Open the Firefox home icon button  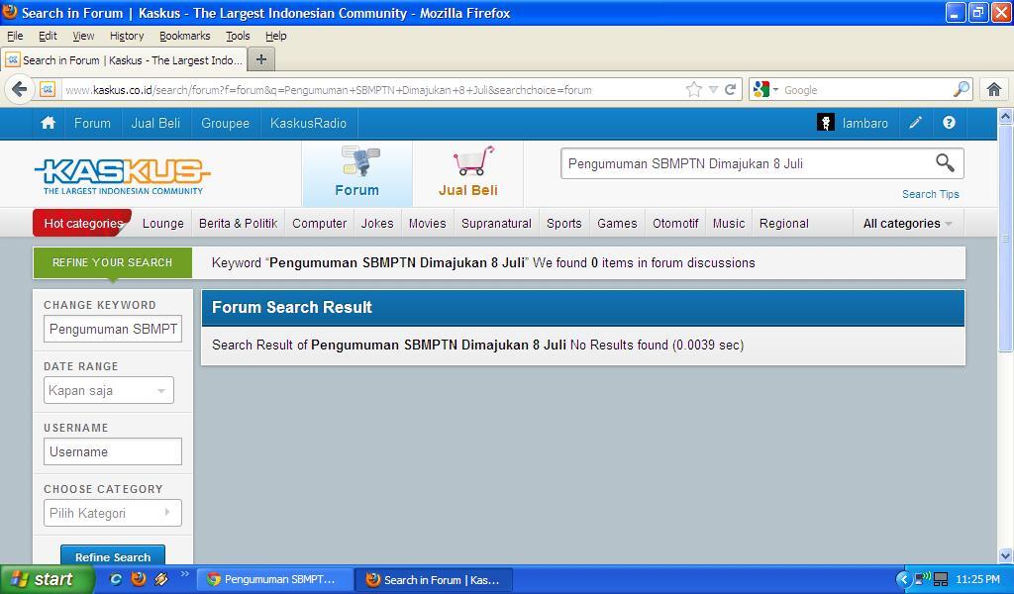[x=994, y=89]
